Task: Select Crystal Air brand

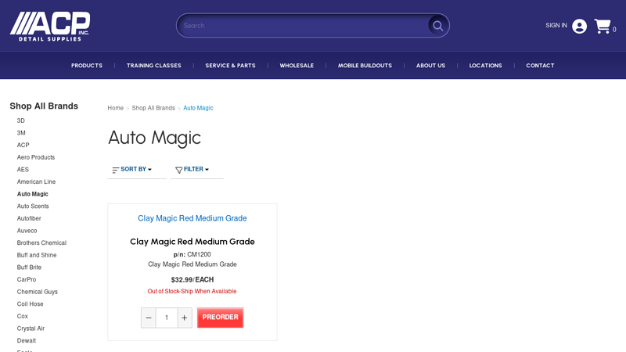Action: [x=31, y=329]
